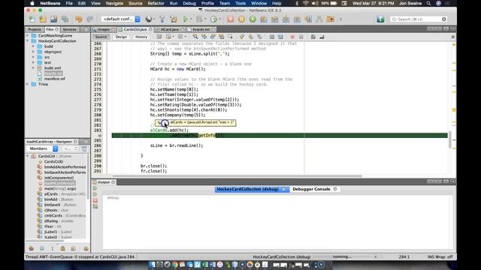Click the code line sLine = br.readLine();

[x=177, y=145]
